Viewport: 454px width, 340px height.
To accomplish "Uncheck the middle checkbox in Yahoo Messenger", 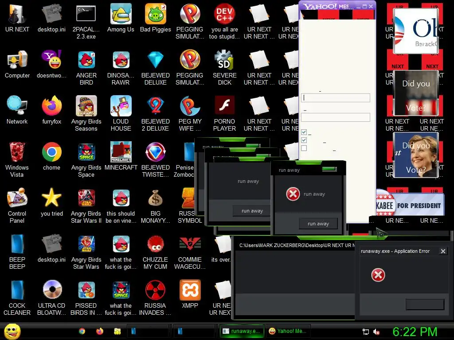I will pos(304,140).
